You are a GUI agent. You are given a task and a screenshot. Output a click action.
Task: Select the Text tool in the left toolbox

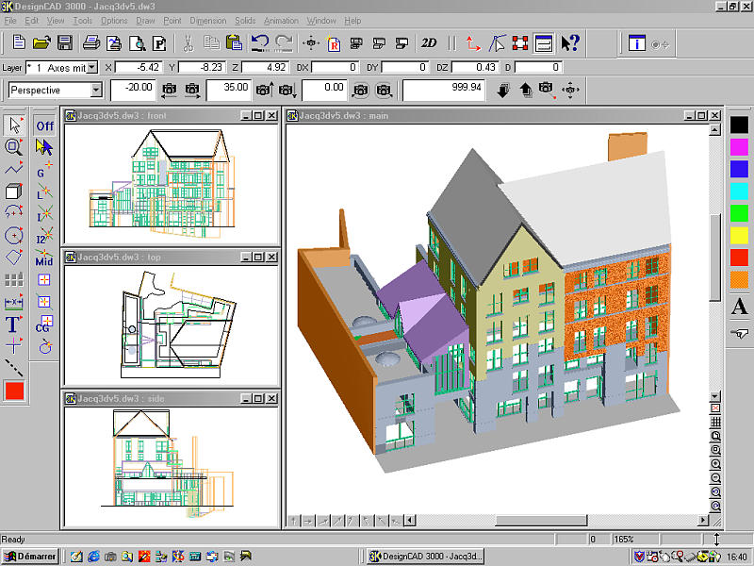(13, 325)
